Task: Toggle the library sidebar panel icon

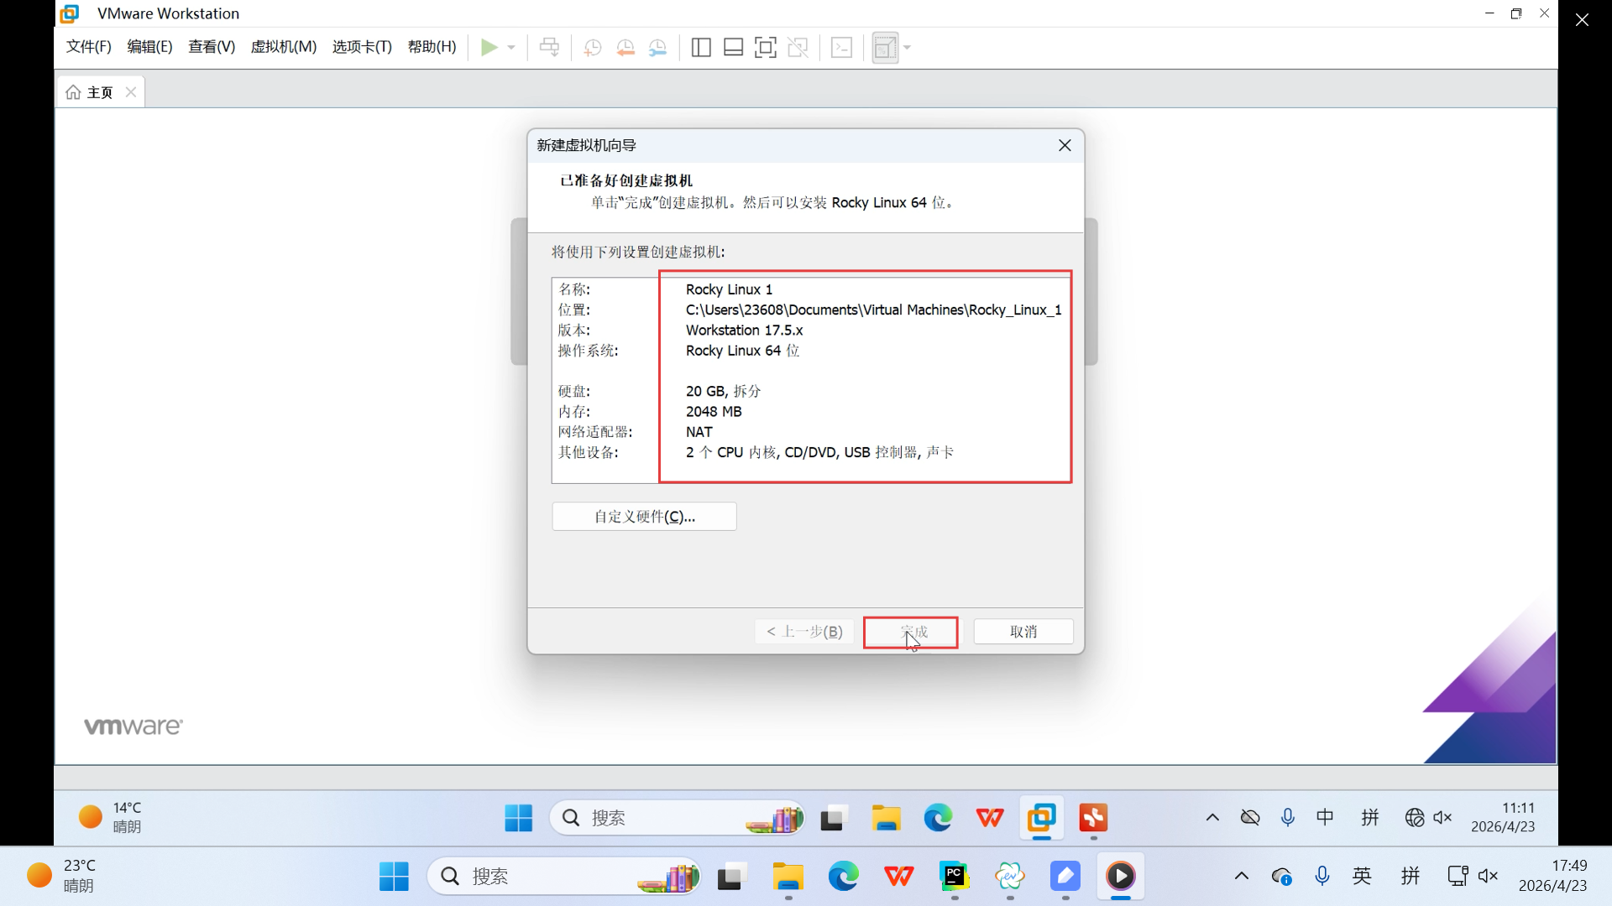Action: [701, 48]
